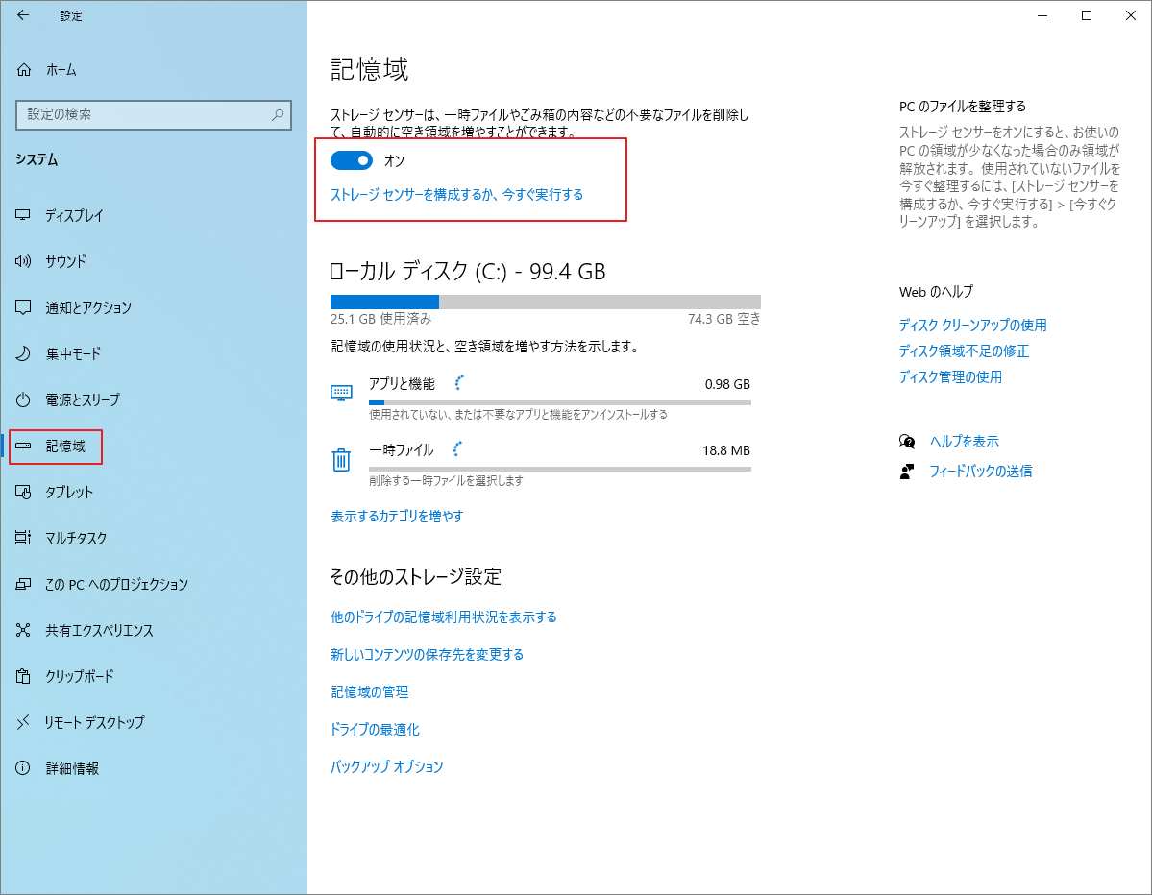1152x895 pixels.
Task: Toggle the Storage Sense switch off
Action: click(x=352, y=160)
